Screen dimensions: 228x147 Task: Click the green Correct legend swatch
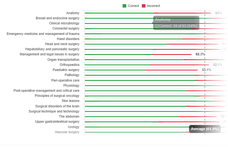[124, 6]
